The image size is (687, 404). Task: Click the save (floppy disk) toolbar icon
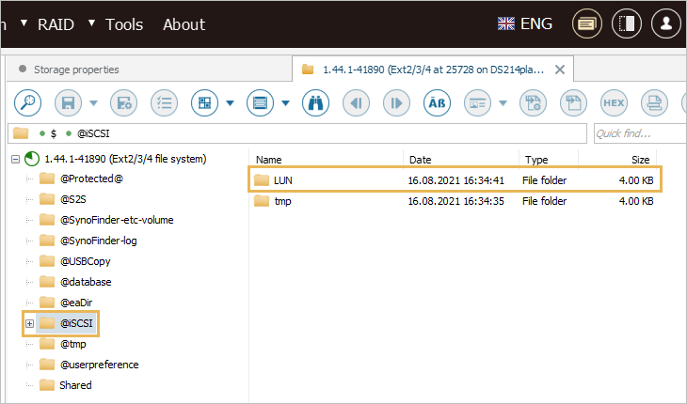click(x=68, y=102)
